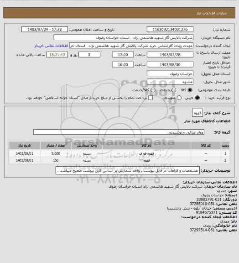Click the validity hour field 16:00
This screenshot has height=263, width=239.
click(123, 64)
